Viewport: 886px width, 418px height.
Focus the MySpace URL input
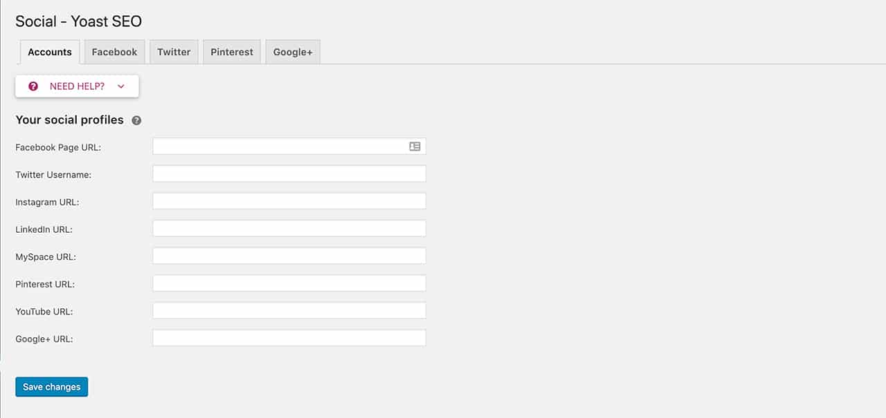click(289, 256)
